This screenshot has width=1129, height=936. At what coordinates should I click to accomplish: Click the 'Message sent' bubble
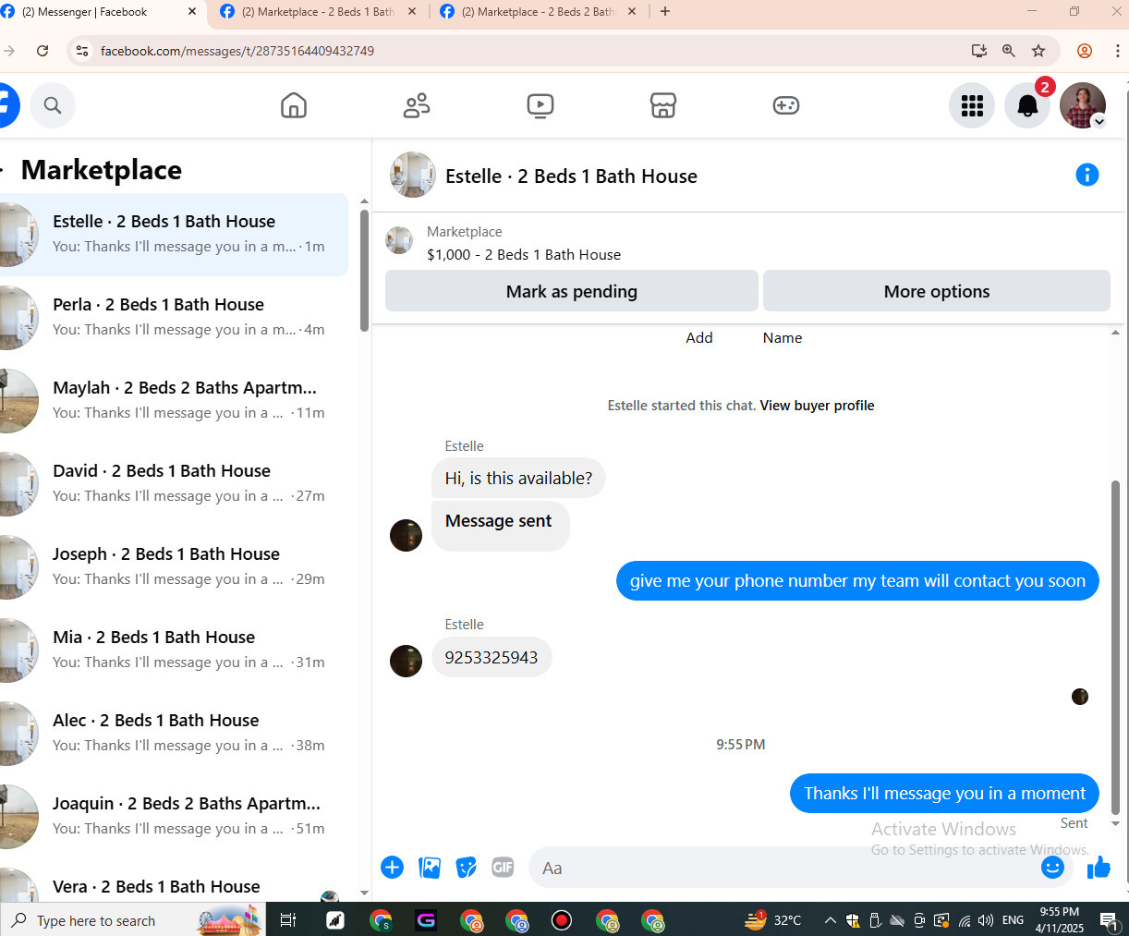click(x=500, y=525)
